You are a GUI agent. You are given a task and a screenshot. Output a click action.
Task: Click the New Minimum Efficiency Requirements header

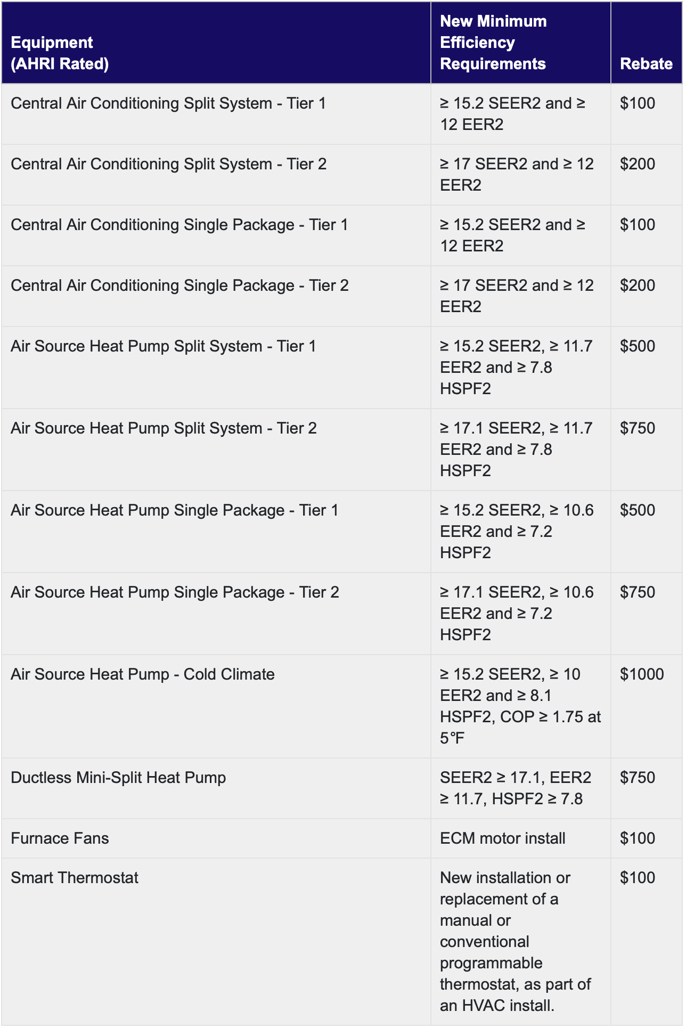click(493, 43)
